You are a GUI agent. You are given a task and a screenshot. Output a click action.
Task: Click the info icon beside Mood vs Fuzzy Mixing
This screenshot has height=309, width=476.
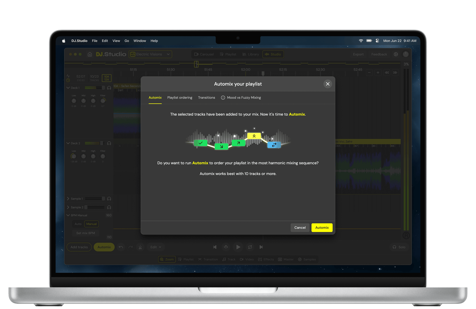click(x=223, y=98)
